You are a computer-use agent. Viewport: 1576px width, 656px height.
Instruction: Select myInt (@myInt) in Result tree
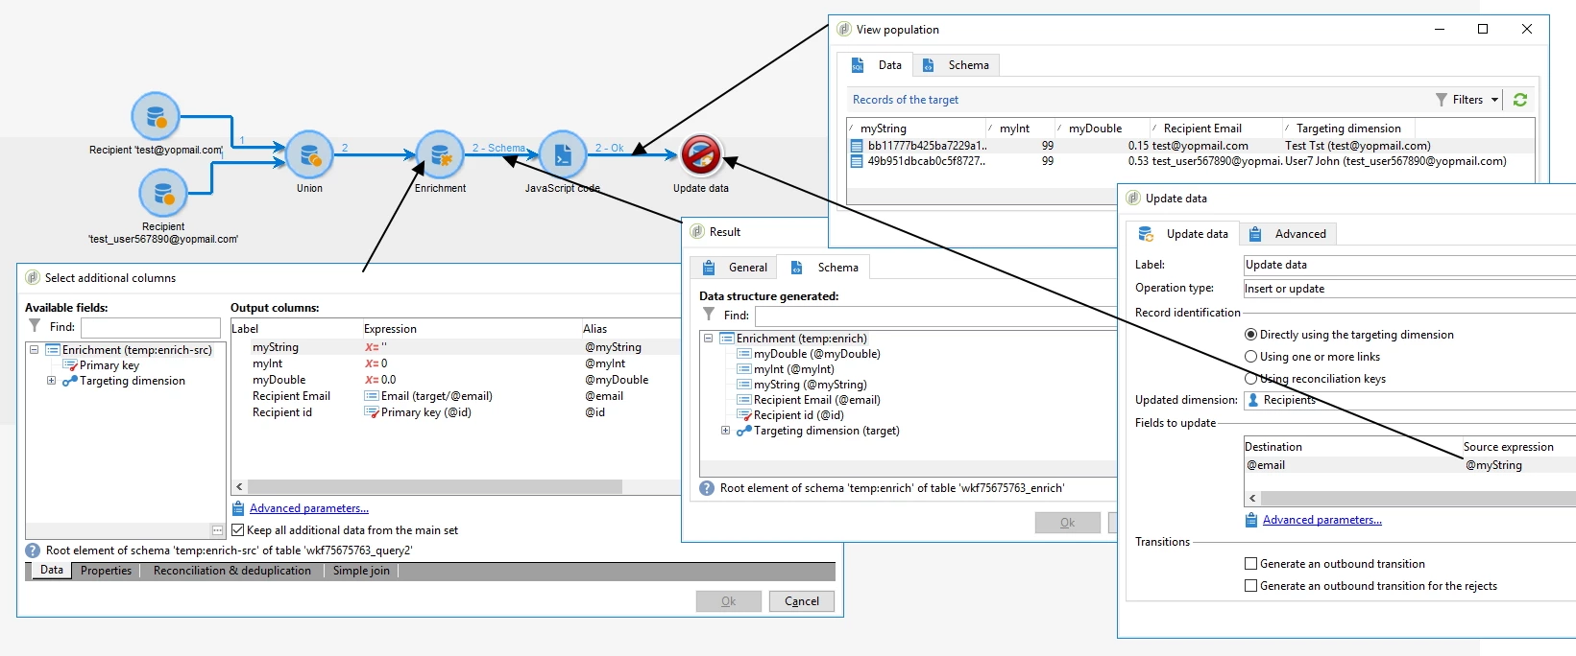(x=793, y=369)
